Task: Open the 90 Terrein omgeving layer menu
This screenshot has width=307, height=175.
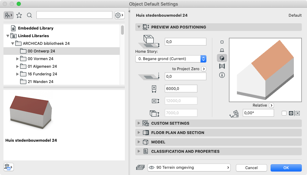Action: click(x=189, y=168)
